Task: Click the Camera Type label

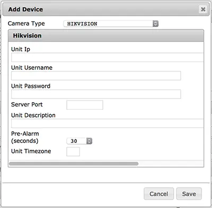Action: pos(26,23)
